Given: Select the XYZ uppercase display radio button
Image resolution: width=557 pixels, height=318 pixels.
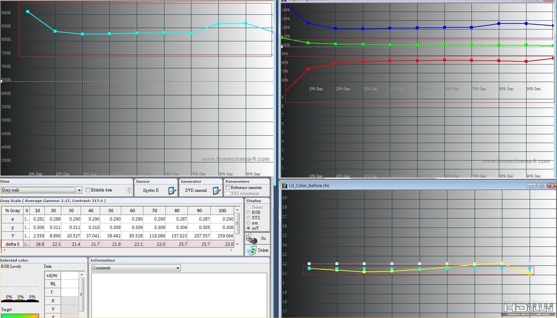Looking at the screenshot, I should [x=248, y=218].
